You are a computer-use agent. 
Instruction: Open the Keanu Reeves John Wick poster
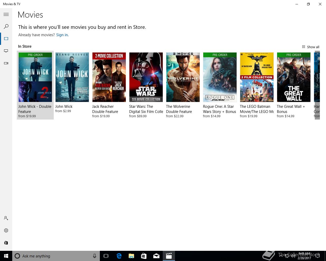tap(72, 77)
